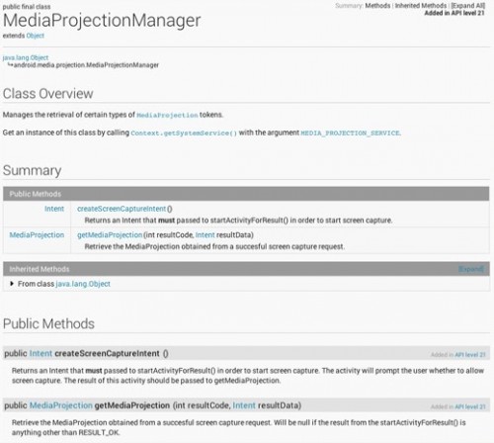Open the Object link after 'extends'

36,36
